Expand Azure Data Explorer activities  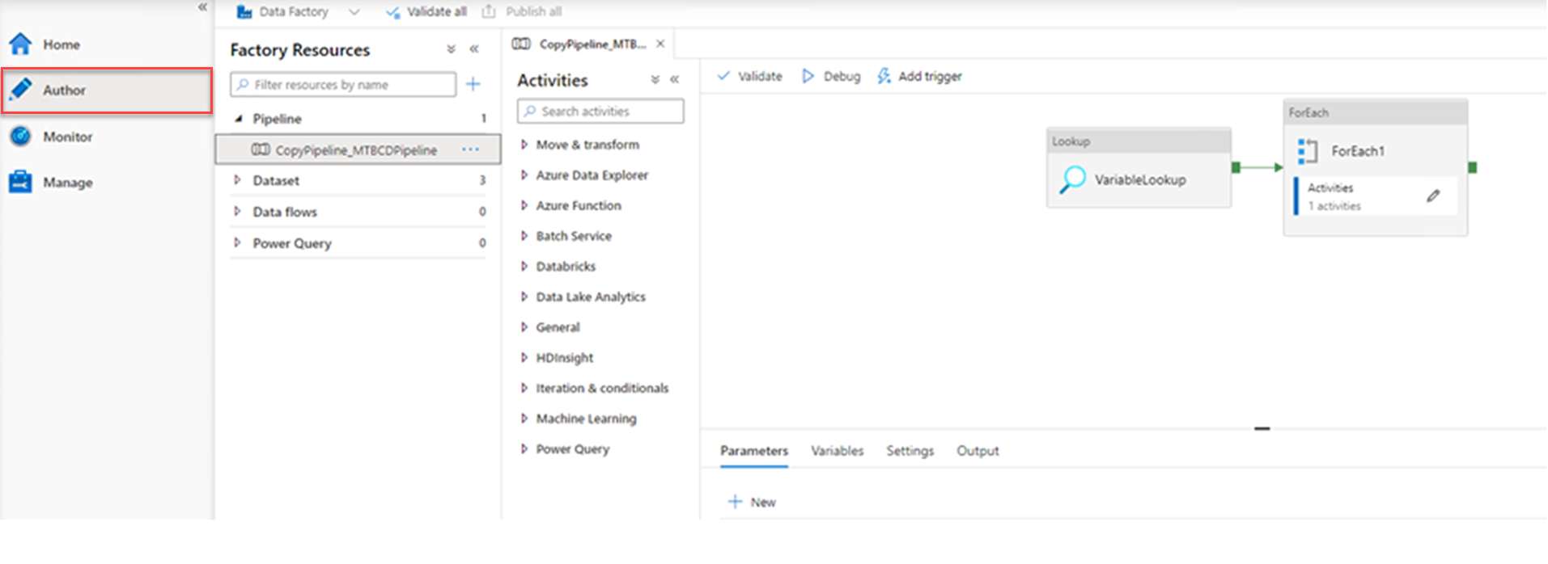(524, 175)
